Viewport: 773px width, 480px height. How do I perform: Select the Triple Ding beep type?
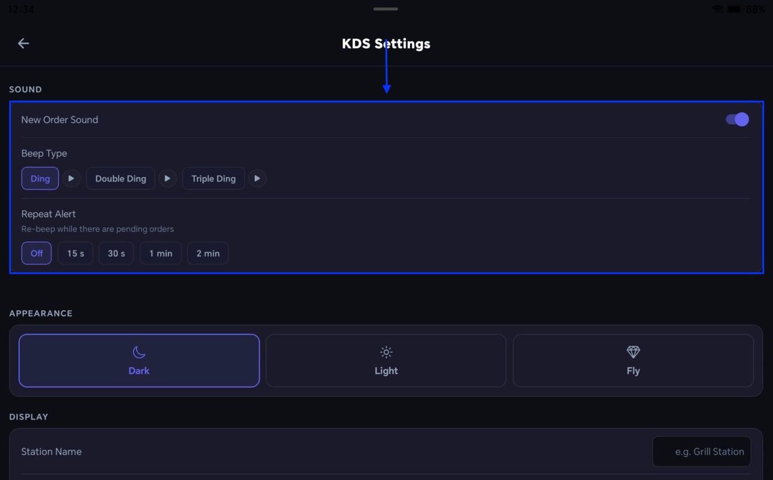point(214,178)
